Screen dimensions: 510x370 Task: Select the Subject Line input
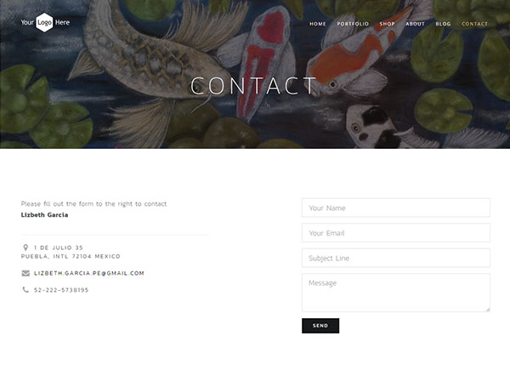pos(395,258)
